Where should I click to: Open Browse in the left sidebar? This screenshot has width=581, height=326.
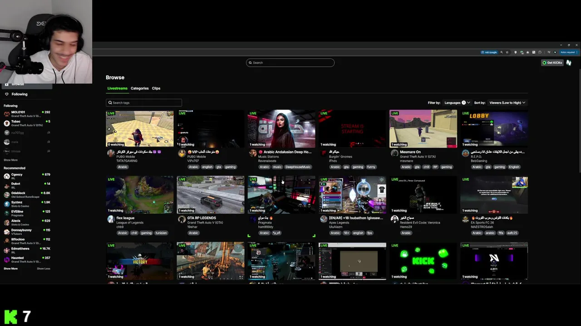[x=26, y=84]
